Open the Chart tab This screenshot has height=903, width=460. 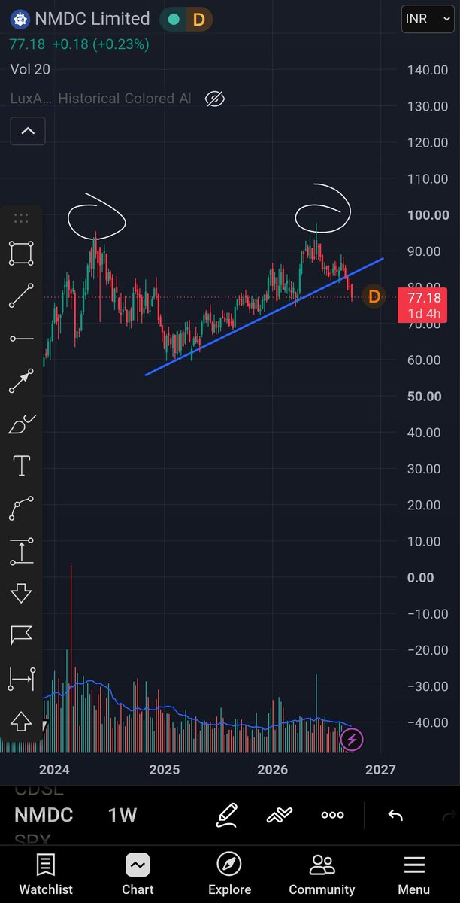[x=138, y=874]
